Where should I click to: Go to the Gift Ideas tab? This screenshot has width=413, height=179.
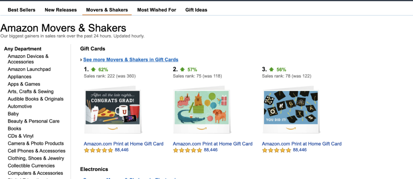pos(196,10)
